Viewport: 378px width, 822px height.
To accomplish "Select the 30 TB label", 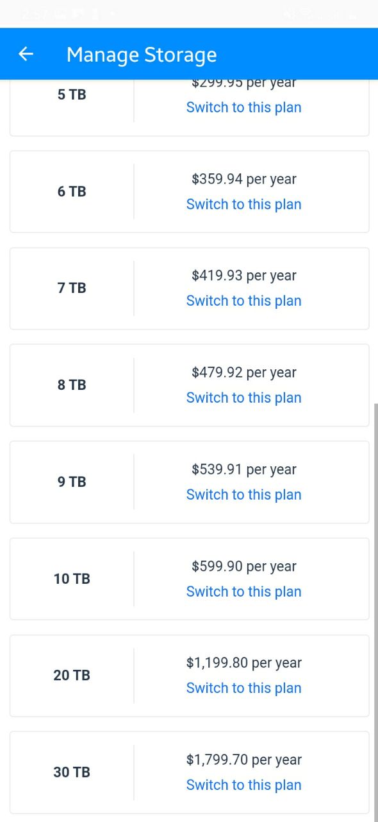I will click(x=72, y=772).
